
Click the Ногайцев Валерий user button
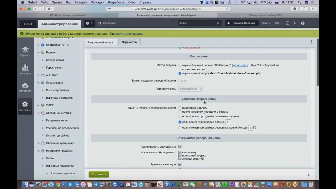pos(242,23)
